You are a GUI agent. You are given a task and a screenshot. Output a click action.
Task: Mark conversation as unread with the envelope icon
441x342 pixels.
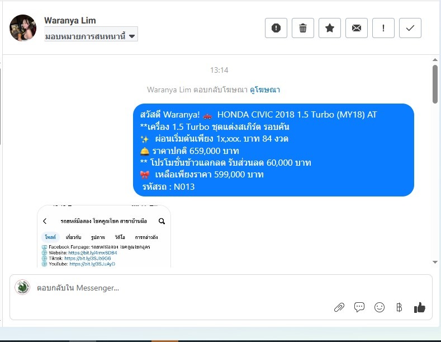[x=357, y=28]
